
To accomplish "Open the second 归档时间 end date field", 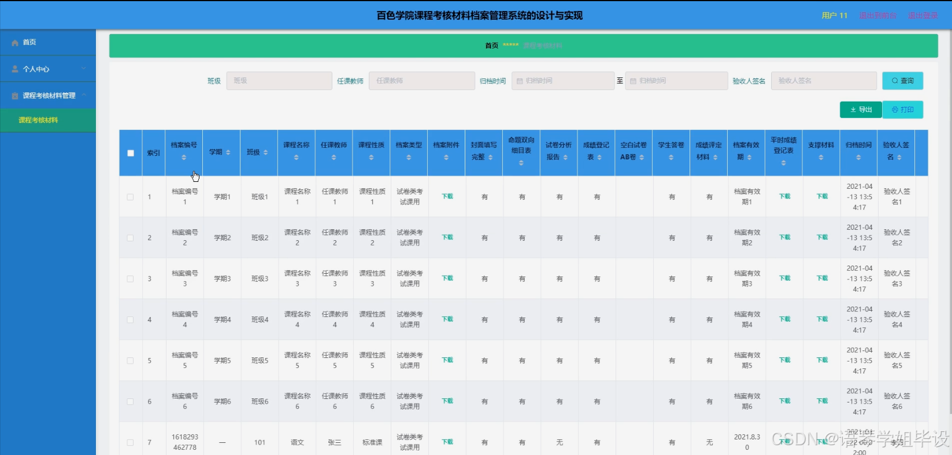I will [676, 81].
